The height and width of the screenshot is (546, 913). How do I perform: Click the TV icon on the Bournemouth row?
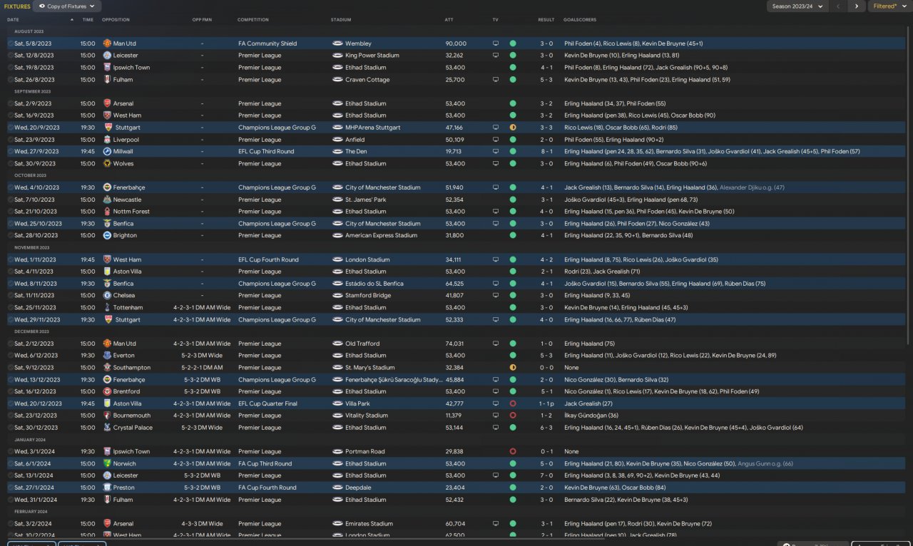(496, 416)
